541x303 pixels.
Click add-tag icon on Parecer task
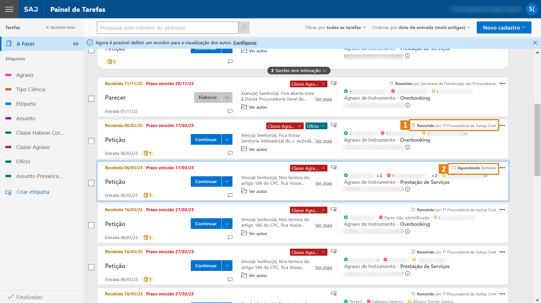tap(334, 83)
